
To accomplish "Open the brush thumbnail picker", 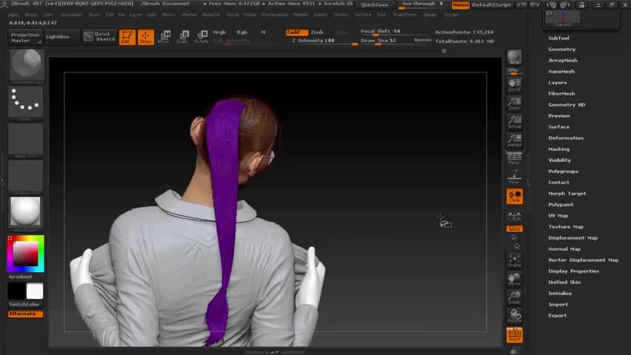I will [x=25, y=64].
